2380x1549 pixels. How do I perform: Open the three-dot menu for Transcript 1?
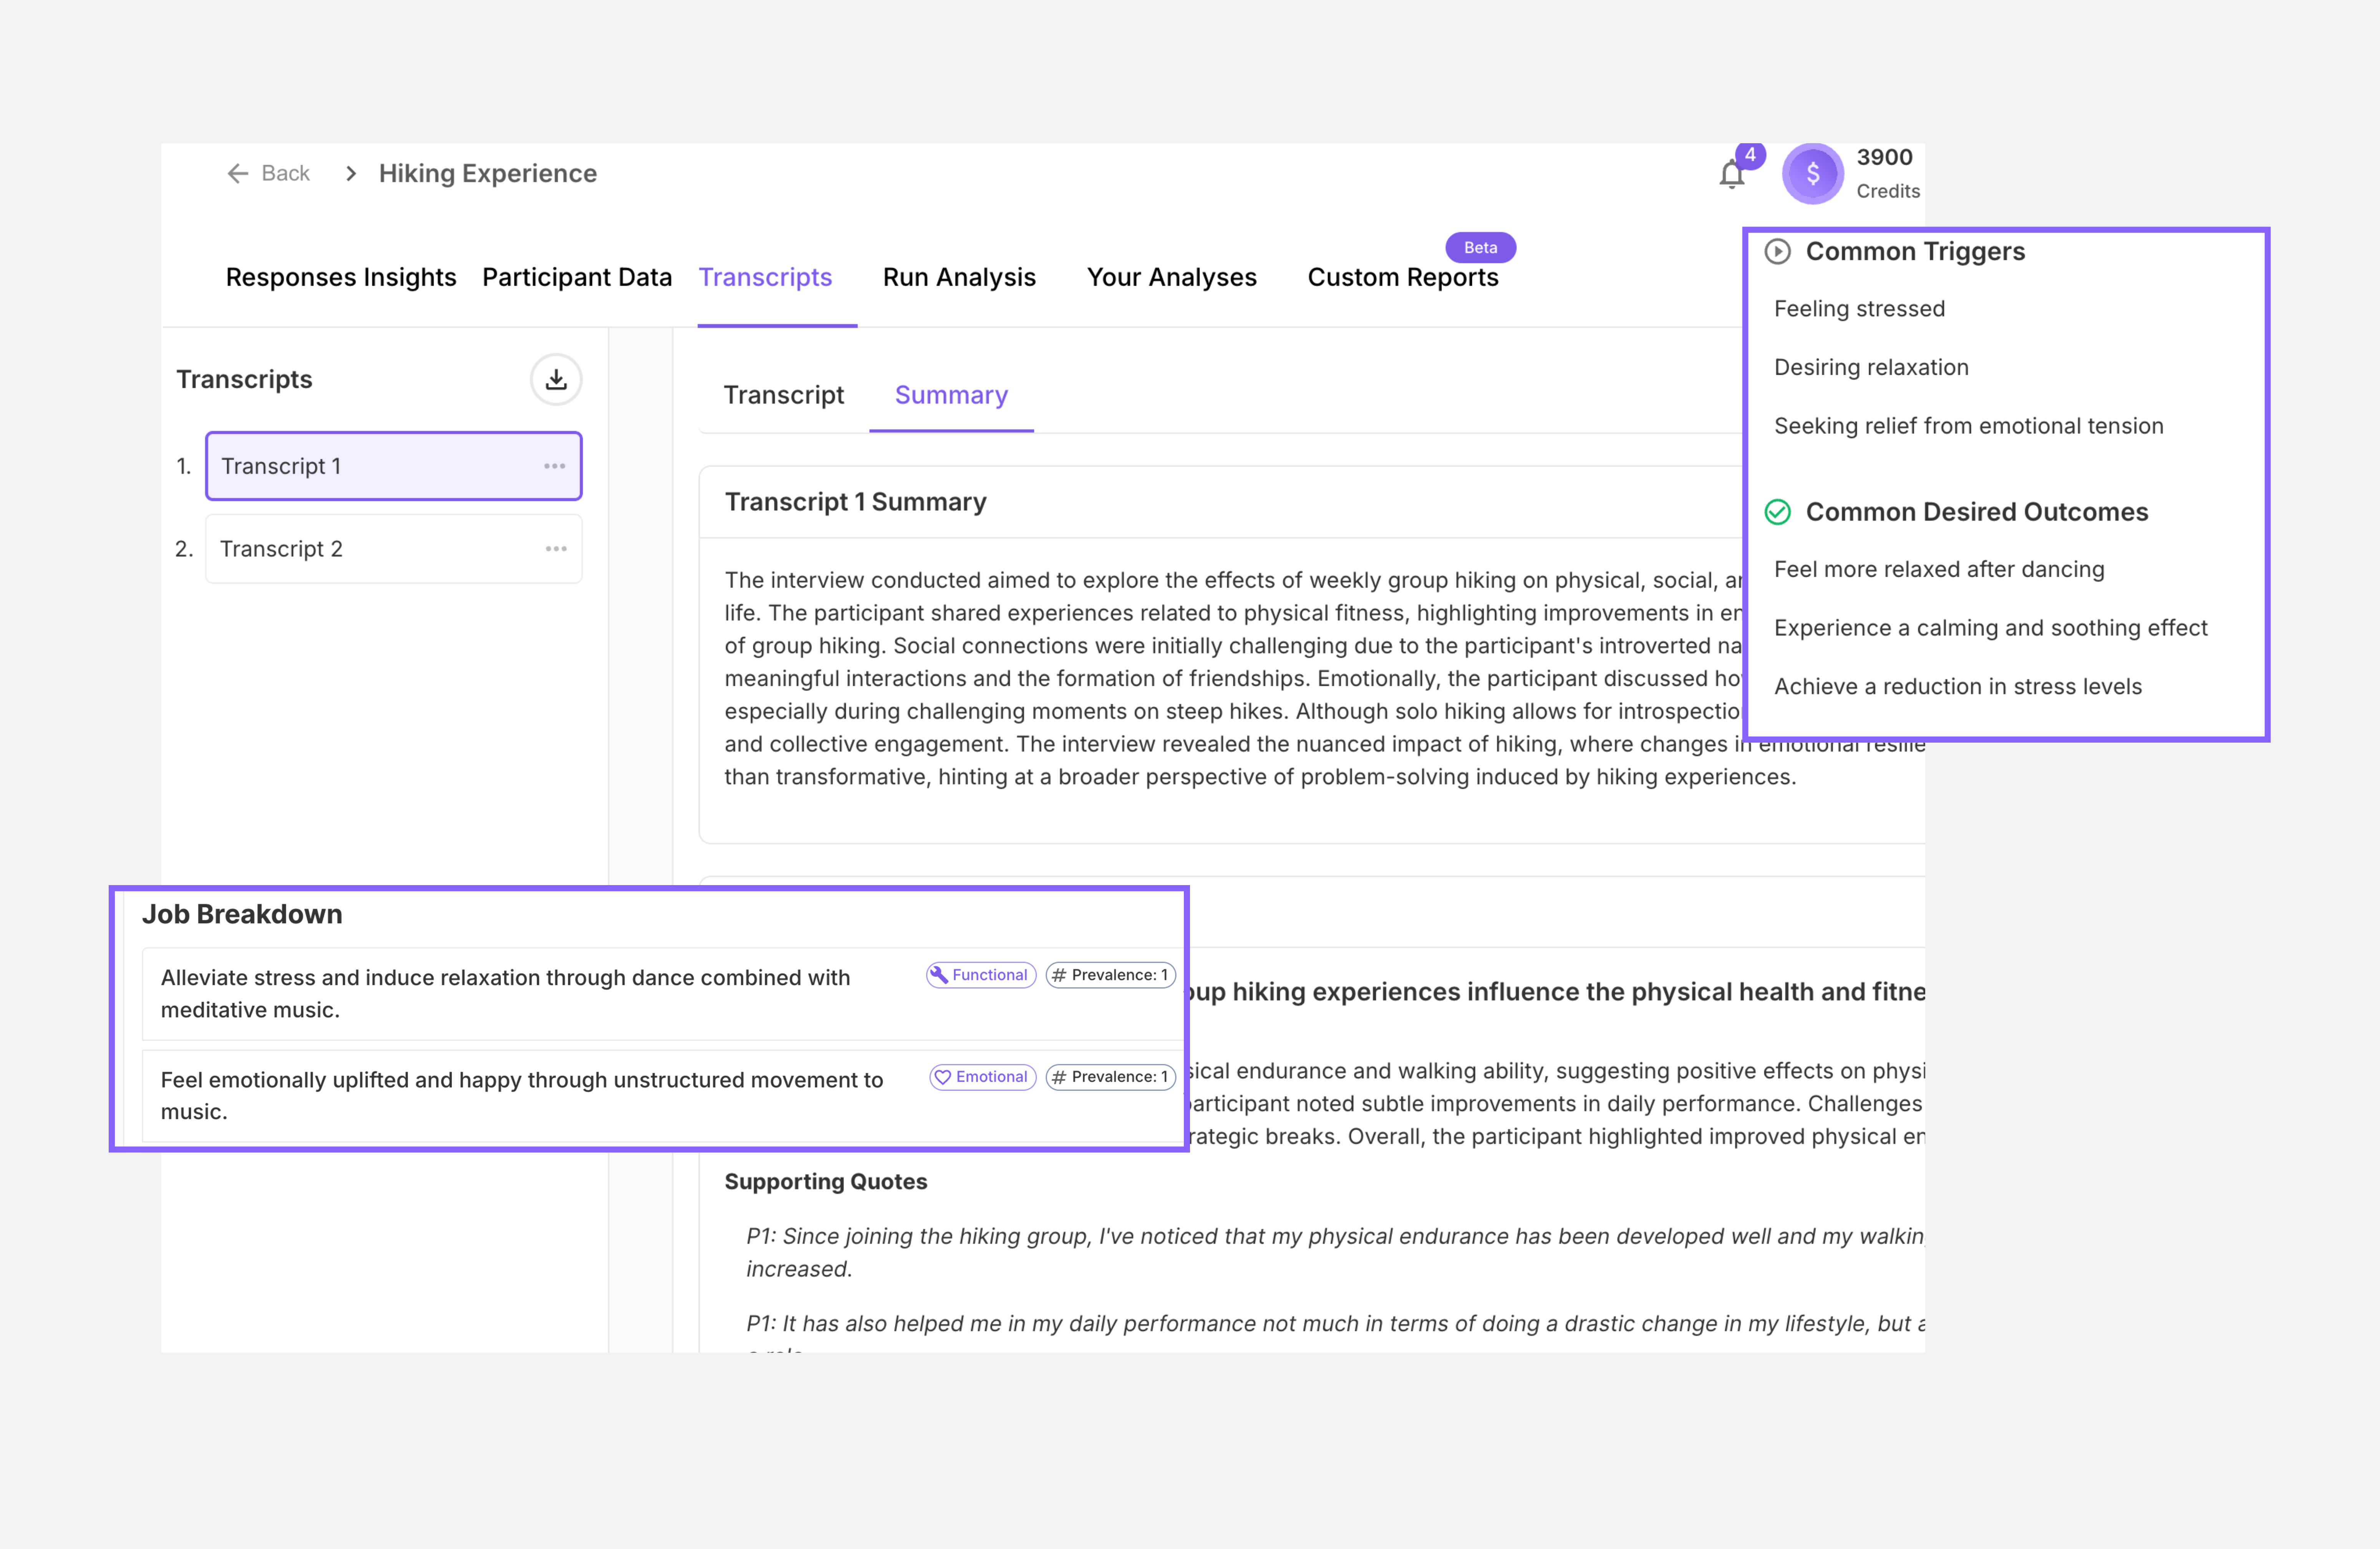tap(555, 467)
